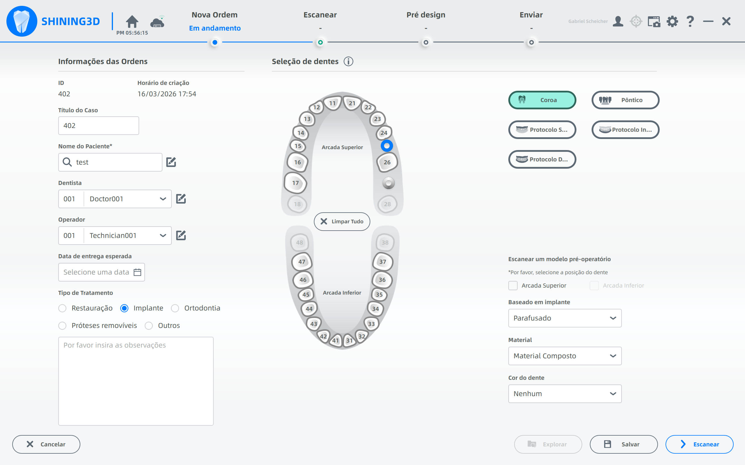The image size is (745, 465).
Task: Check the Arcada Superior checkbox
Action: pyautogui.click(x=513, y=285)
